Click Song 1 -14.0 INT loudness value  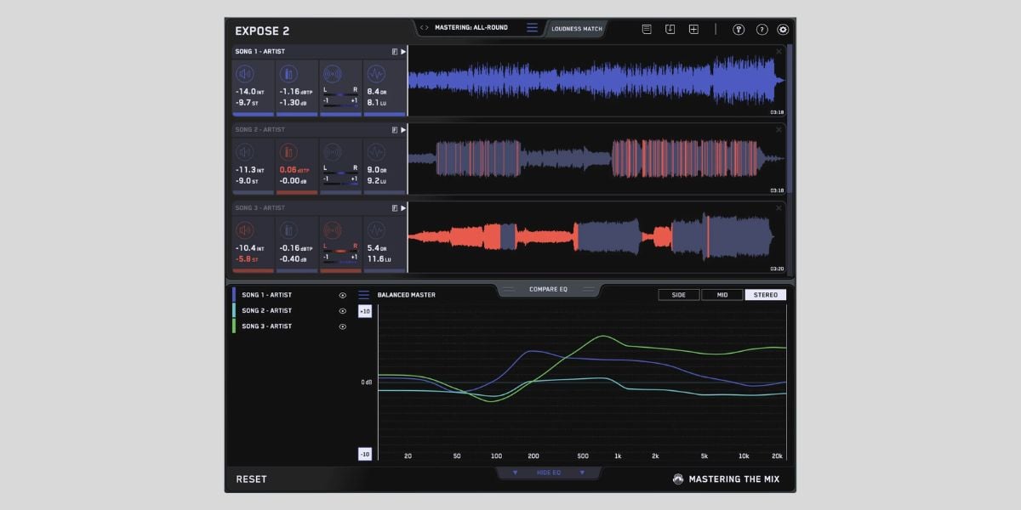[250, 91]
